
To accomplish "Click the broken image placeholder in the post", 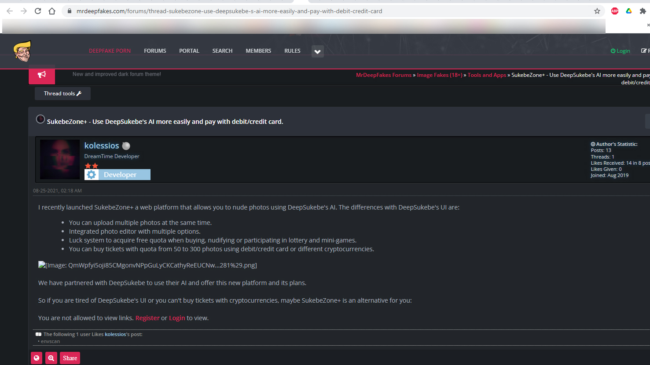I will click(x=147, y=265).
